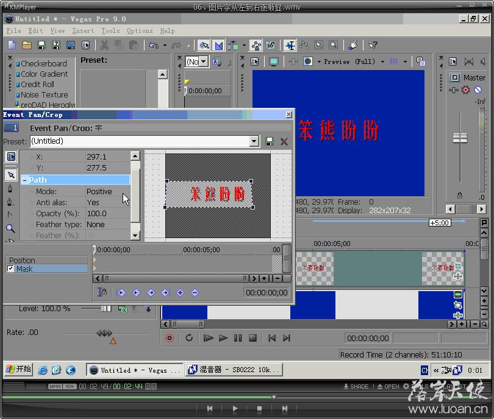Image resolution: width=494 pixels, height=419 pixels.
Task: Pause timeline playback
Action: [238, 338]
